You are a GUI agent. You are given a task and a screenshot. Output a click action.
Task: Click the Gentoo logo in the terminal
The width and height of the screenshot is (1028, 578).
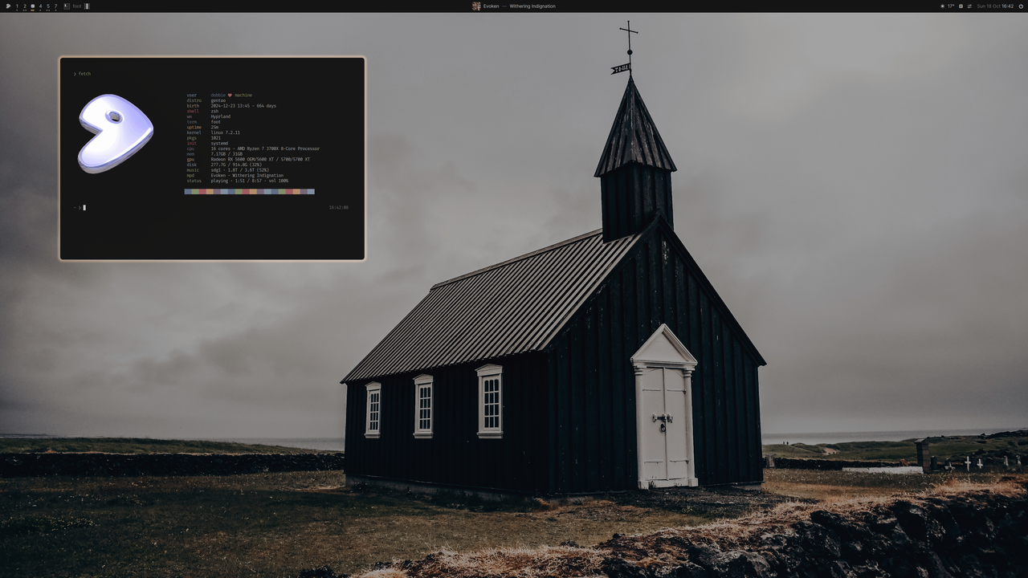(115, 133)
